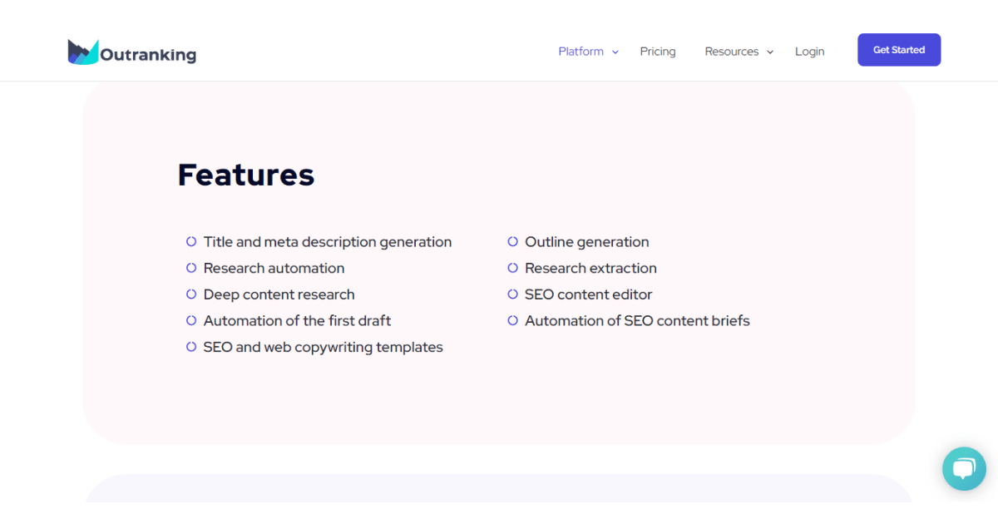Click the bullet icon beside Outline generation

(513, 242)
